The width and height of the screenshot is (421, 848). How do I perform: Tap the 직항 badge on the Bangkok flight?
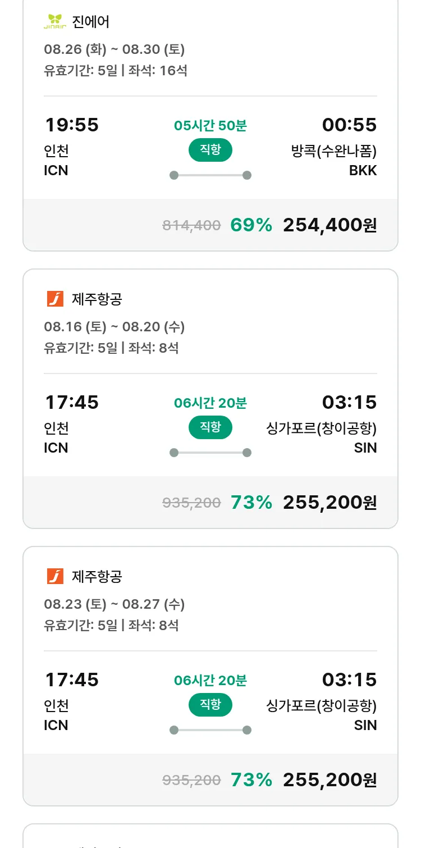(210, 150)
